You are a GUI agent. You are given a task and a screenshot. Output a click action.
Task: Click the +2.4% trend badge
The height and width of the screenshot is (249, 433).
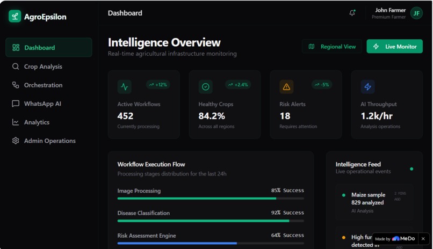pyautogui.click(x=238, y=85)
